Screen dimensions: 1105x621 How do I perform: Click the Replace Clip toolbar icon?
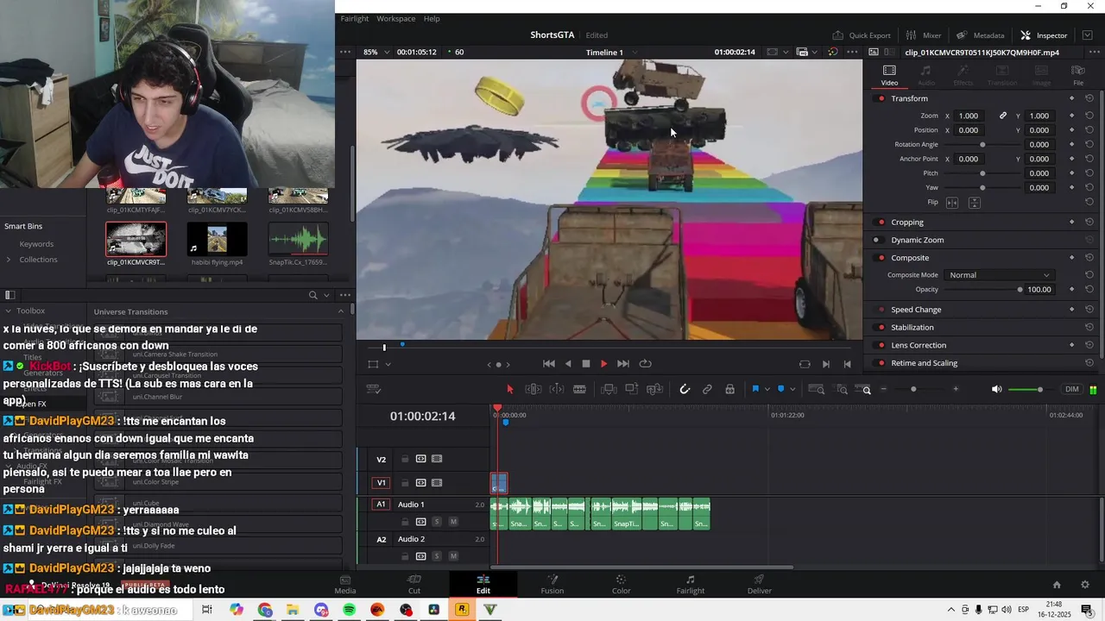[654, 389]
